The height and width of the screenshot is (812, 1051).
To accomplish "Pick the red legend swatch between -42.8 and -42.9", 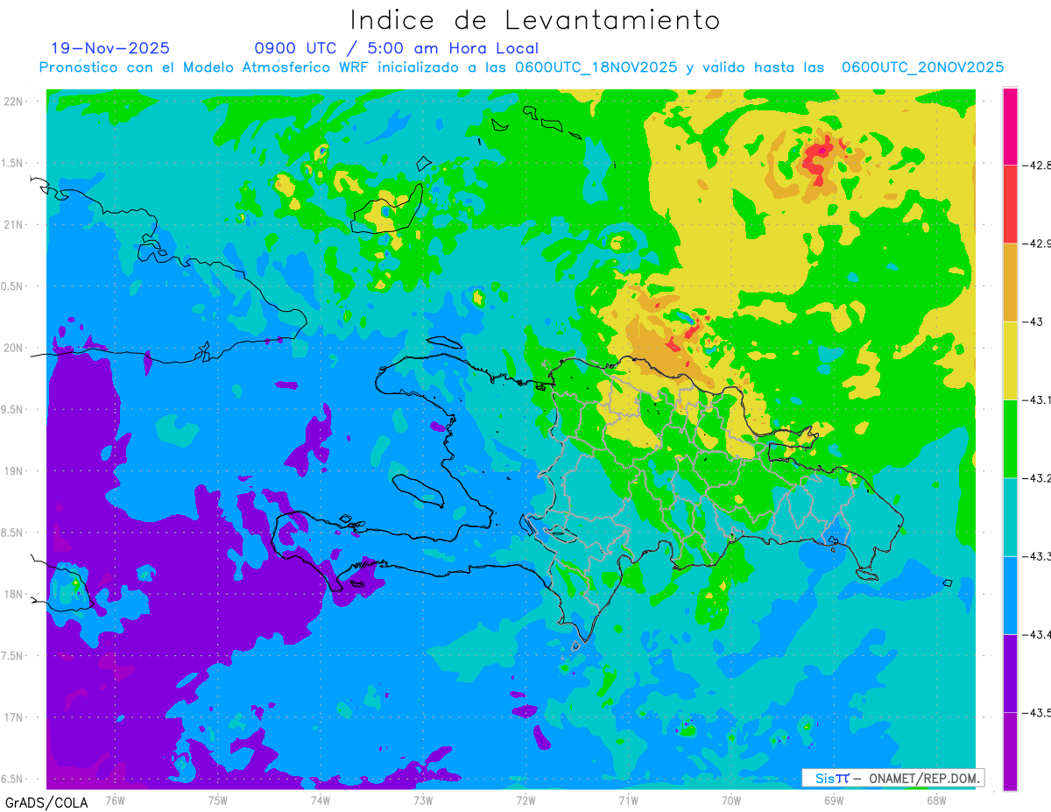I will pyautogui.click(x=1011, y=204).
